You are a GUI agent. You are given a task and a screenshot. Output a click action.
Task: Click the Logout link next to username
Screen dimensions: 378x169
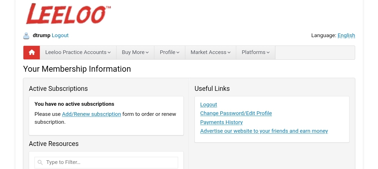60,35
